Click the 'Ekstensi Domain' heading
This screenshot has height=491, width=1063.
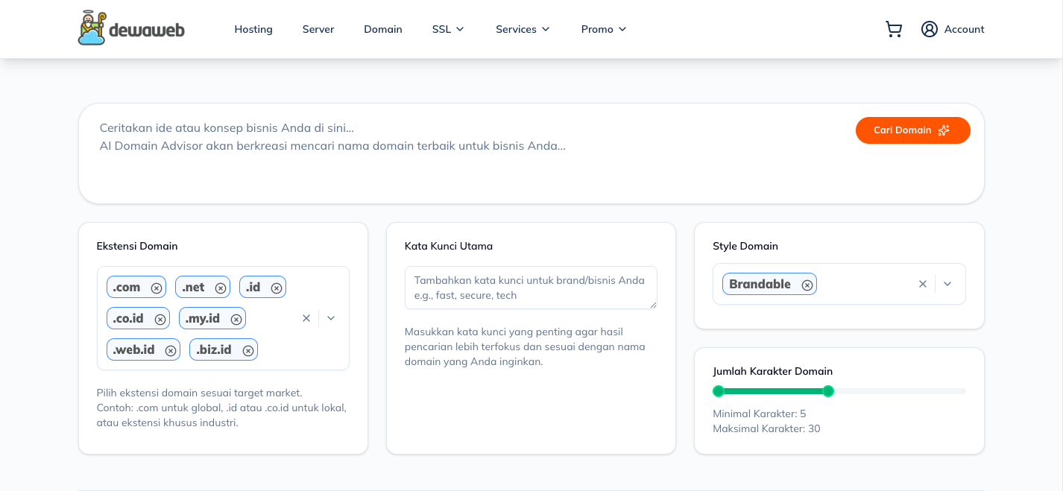click(137, 246)
